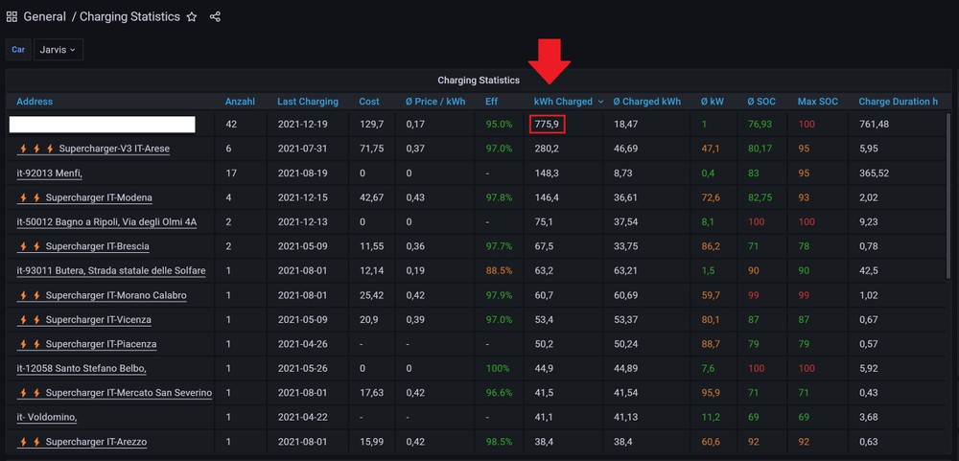Star the Charging Statistics dashboard
The height and width of the screenshot is (461, 959).
click(192, 17)
